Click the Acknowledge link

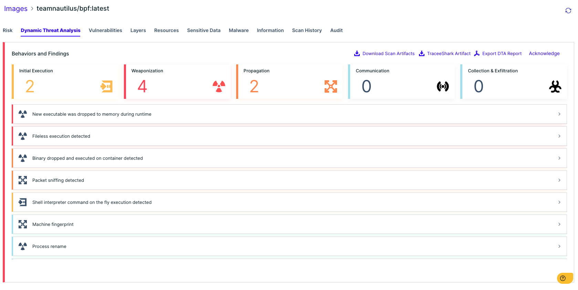pos(544,53)
